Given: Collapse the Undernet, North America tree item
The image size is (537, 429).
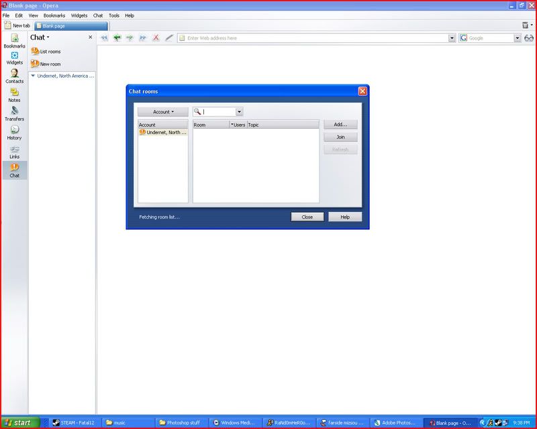Looking at the screenshot, I should click(x=33, y=76).
